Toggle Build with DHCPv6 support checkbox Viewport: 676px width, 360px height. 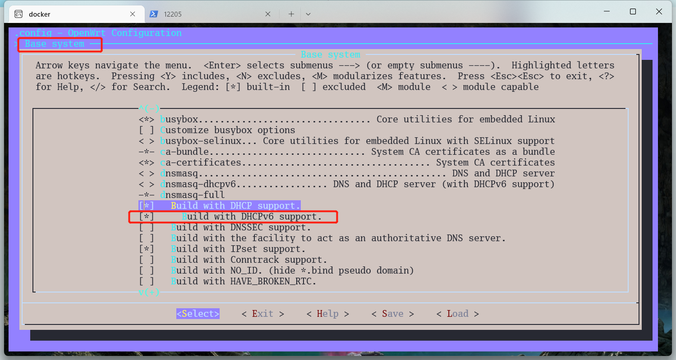pyautogui.click(x=147, y=216)
